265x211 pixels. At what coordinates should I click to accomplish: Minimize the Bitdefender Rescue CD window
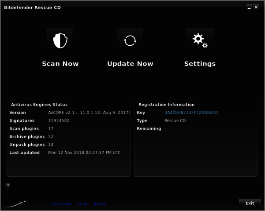(249, 7)
